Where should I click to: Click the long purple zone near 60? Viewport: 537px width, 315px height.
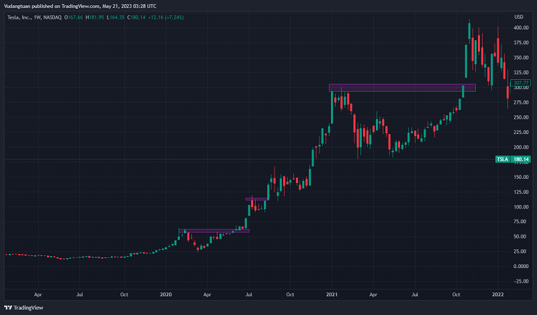(x=213, y=231)
